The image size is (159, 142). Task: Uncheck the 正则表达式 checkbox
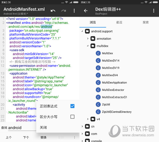(x=72, y=106)
